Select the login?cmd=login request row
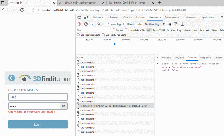 pyautogui.click(x=115, y=106)
